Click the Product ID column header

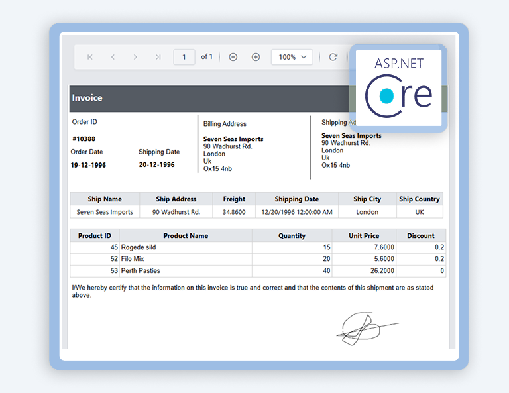coord(95,236)
